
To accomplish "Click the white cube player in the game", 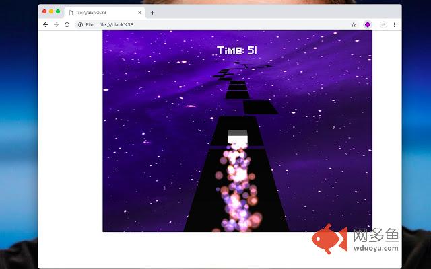I will click(x=238, y=137).
